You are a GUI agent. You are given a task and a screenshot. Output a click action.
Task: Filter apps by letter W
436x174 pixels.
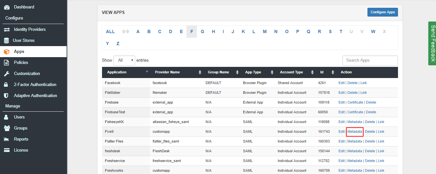373,31
